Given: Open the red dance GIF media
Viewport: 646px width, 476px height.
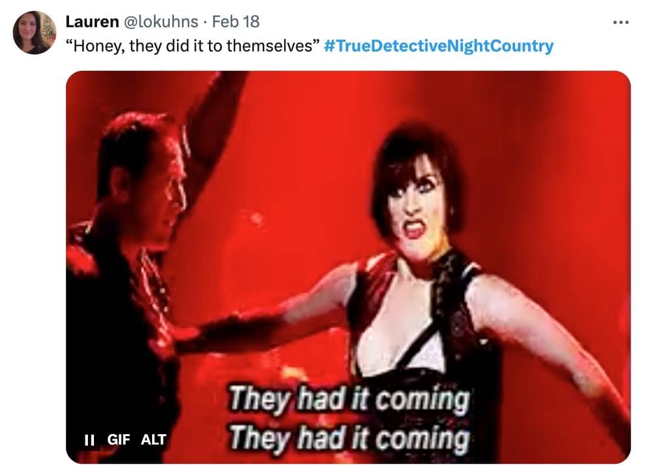Looking at the screenshot, I should (348, 267).
